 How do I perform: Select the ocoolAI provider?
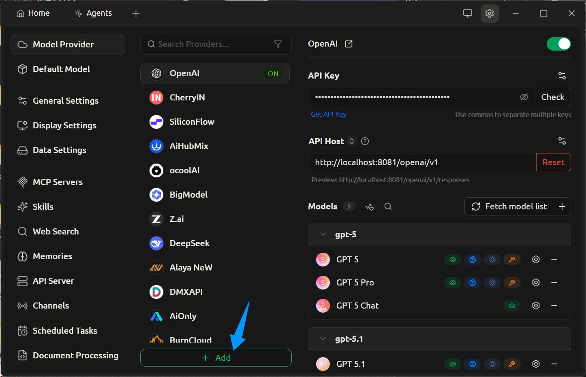[x=215, y=170]
